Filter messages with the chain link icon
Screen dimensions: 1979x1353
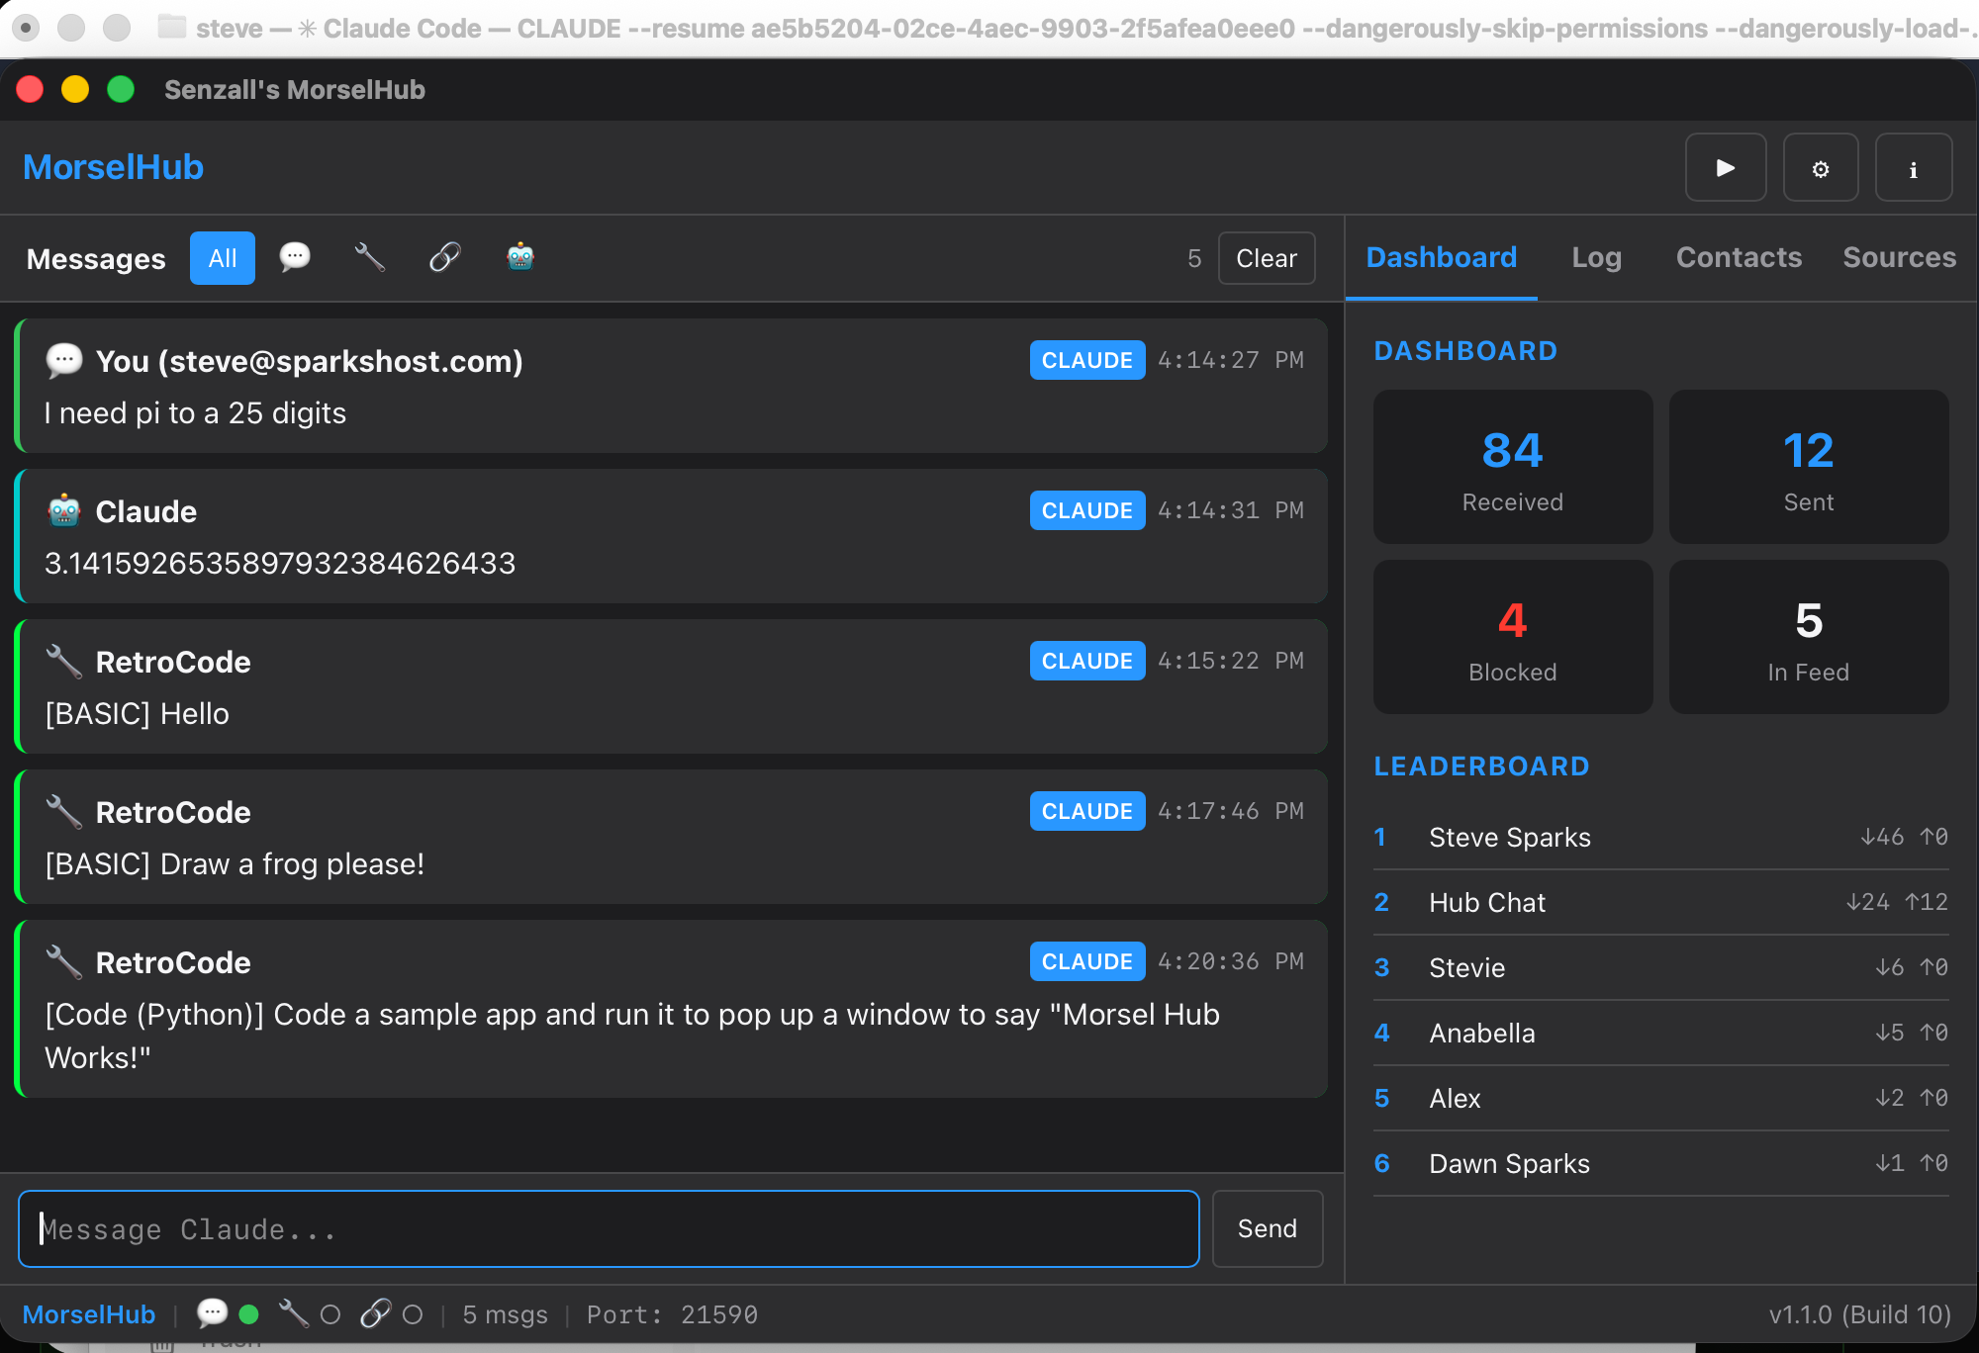444,258
